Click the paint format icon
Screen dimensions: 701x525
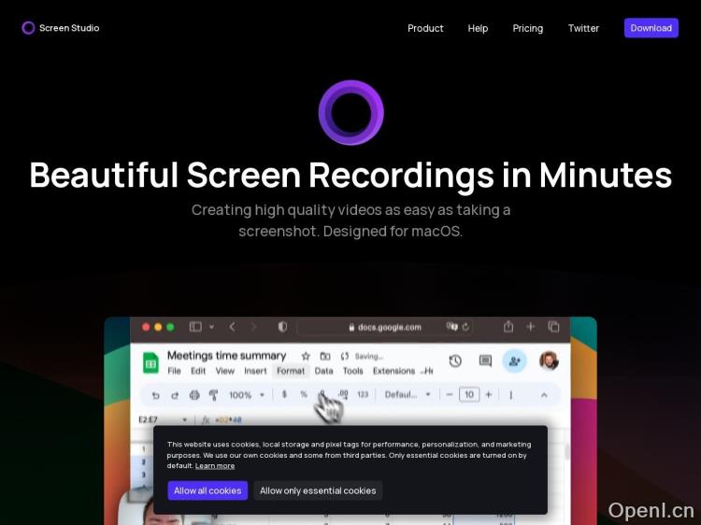[213, 395]
